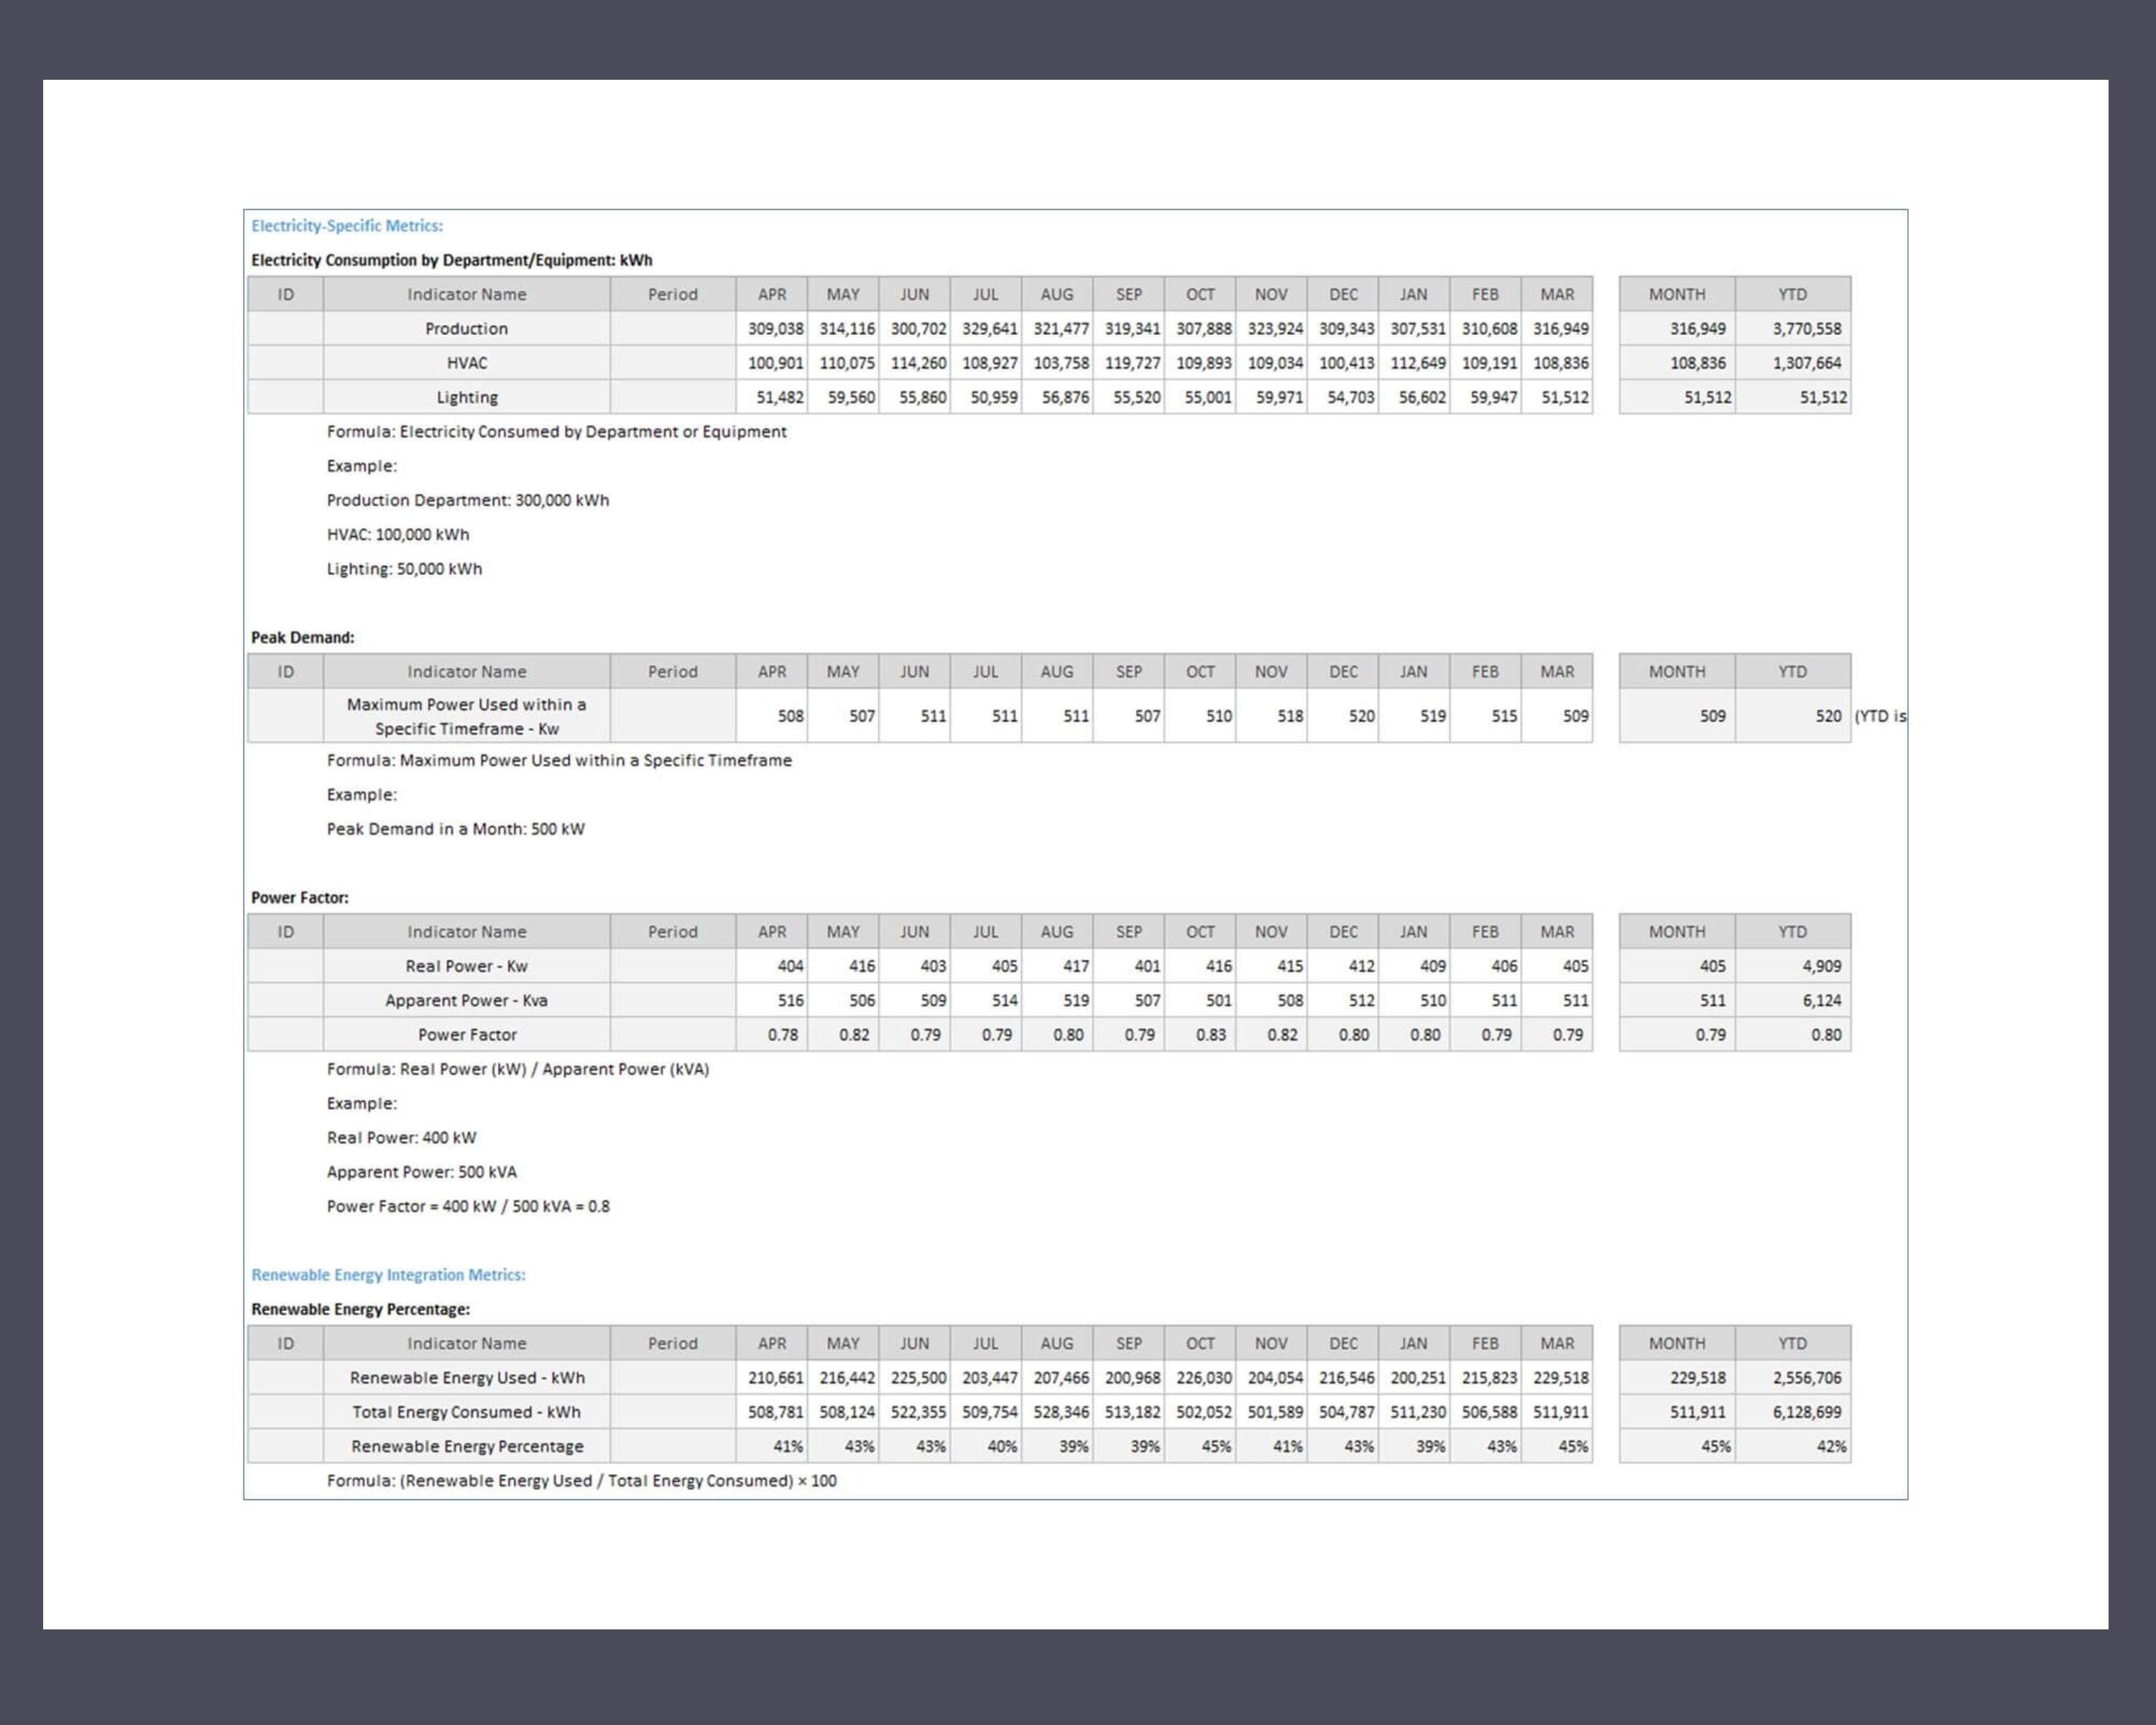The height and width of the screenshot is (1725, 2156).
Task: Click the Period column header in Lighting table
Action: point(672,294)
